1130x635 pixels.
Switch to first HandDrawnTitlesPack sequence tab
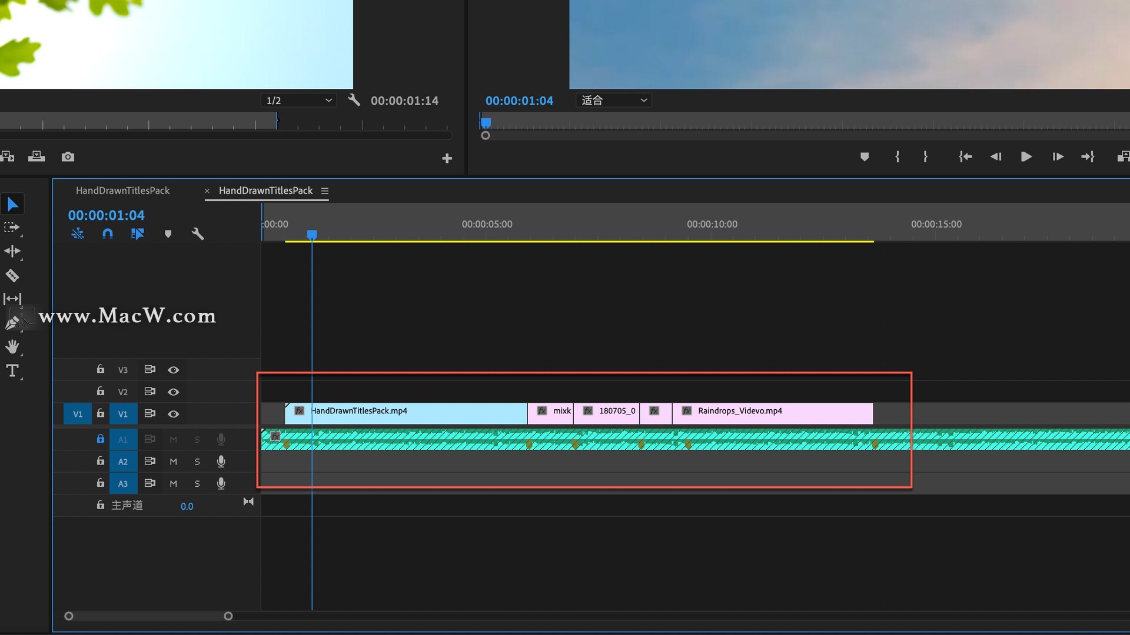coord(122,190)
